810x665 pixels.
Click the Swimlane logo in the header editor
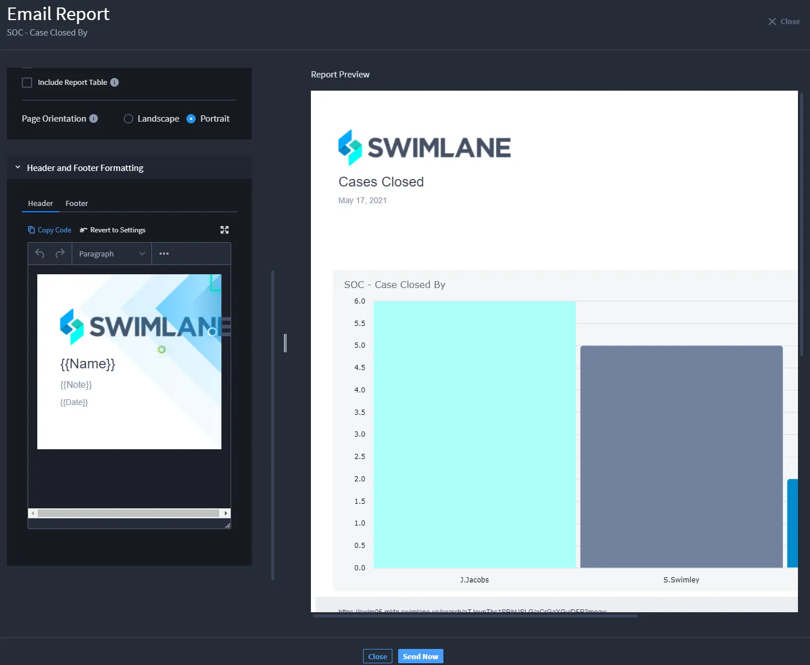pyautogui.click(x=145, y=326)
